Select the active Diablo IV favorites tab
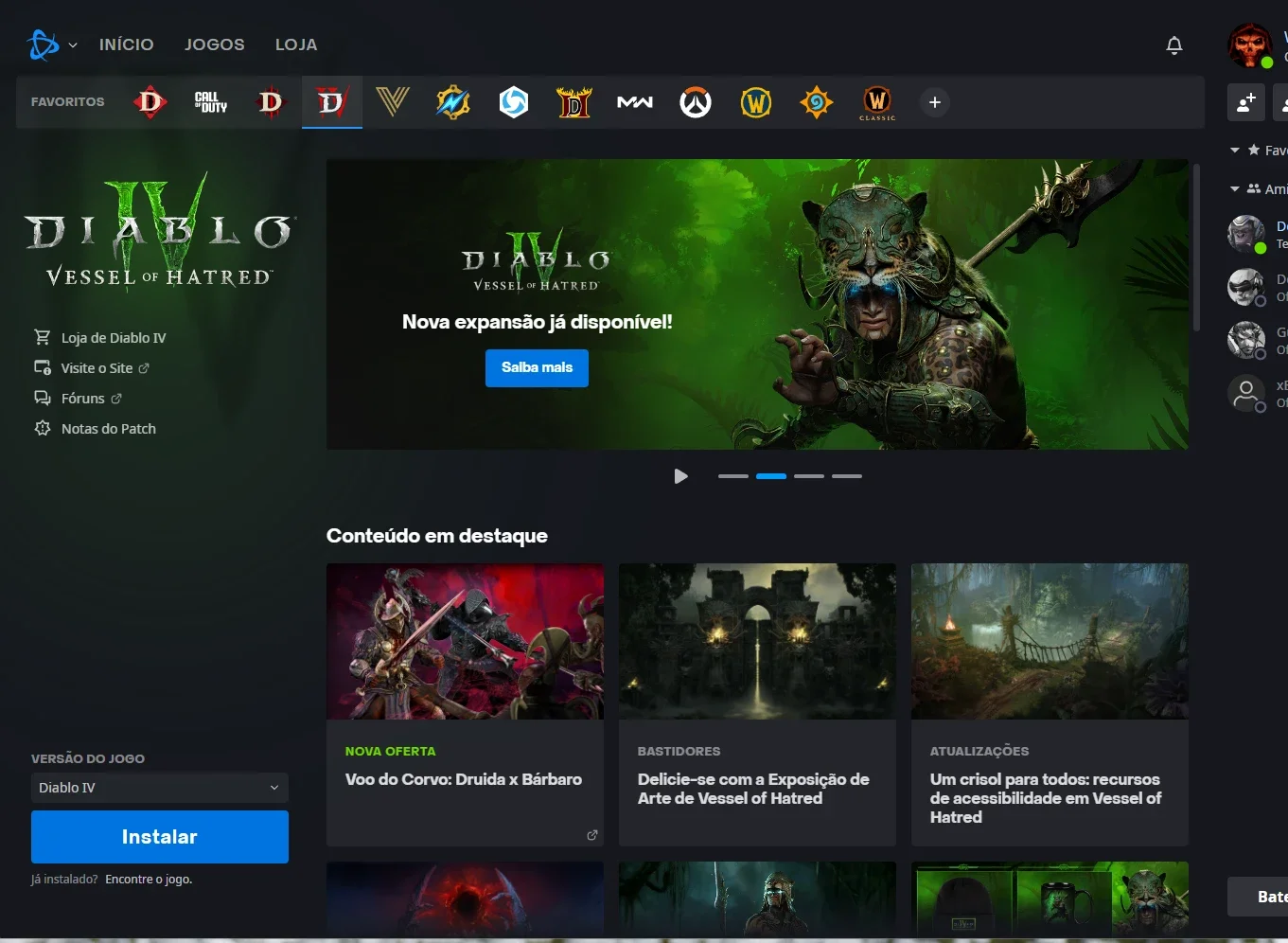 coord(332,102)
